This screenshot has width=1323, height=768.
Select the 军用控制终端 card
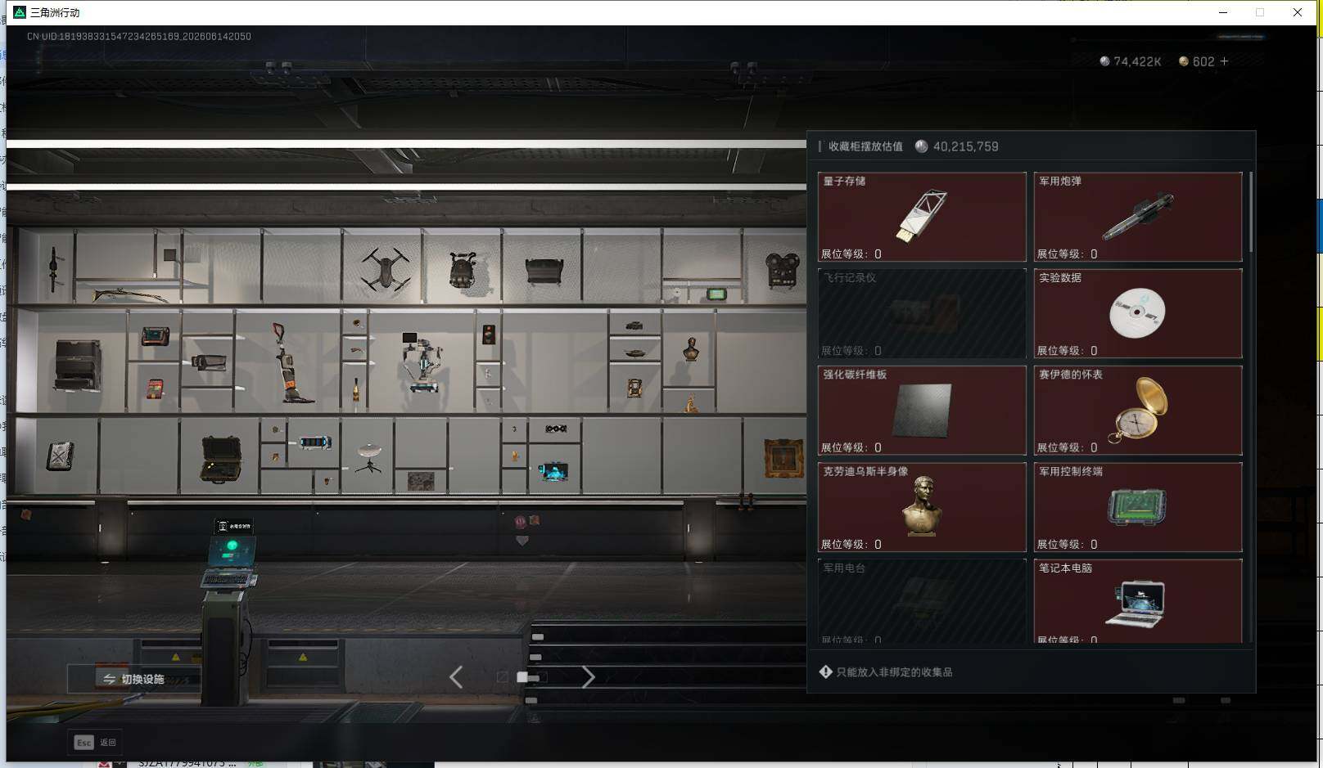click(x=1138, y=507)
